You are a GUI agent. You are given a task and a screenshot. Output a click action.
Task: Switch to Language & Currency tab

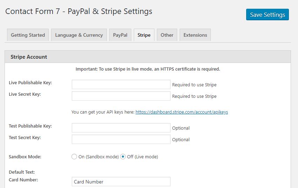coord(79,35)
